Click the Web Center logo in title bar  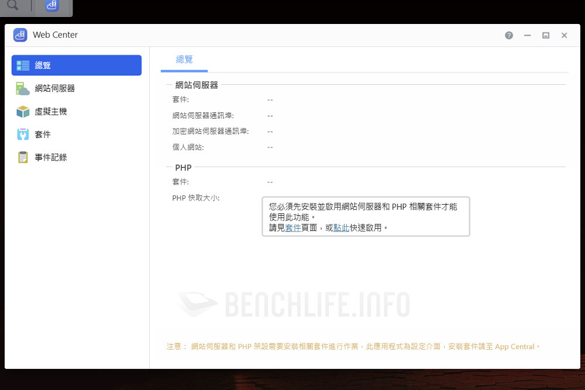point(20,35)
